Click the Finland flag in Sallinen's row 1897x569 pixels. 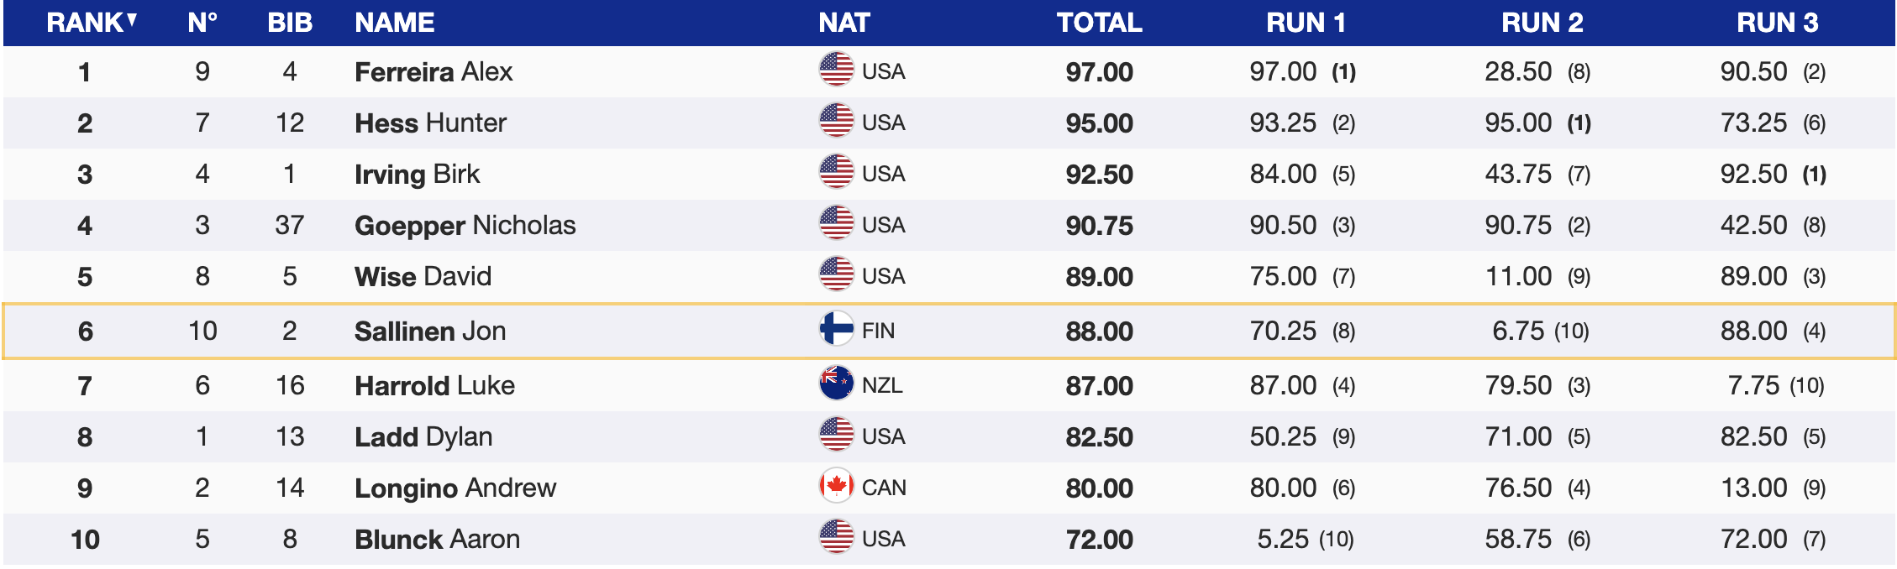pyautogui.click(x=836, y=329)
